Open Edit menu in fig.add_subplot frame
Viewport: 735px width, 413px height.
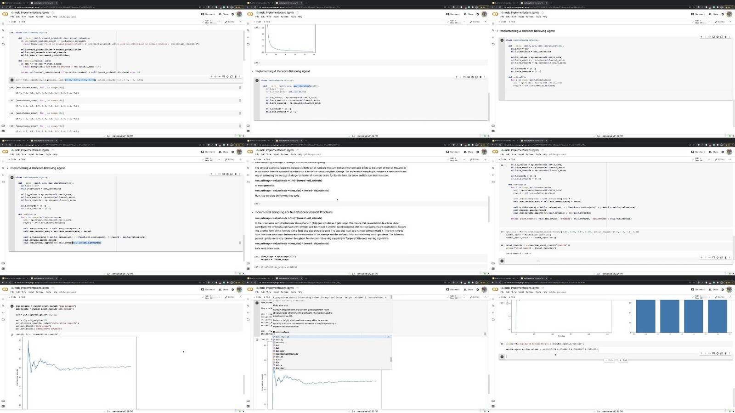point(18,292)
